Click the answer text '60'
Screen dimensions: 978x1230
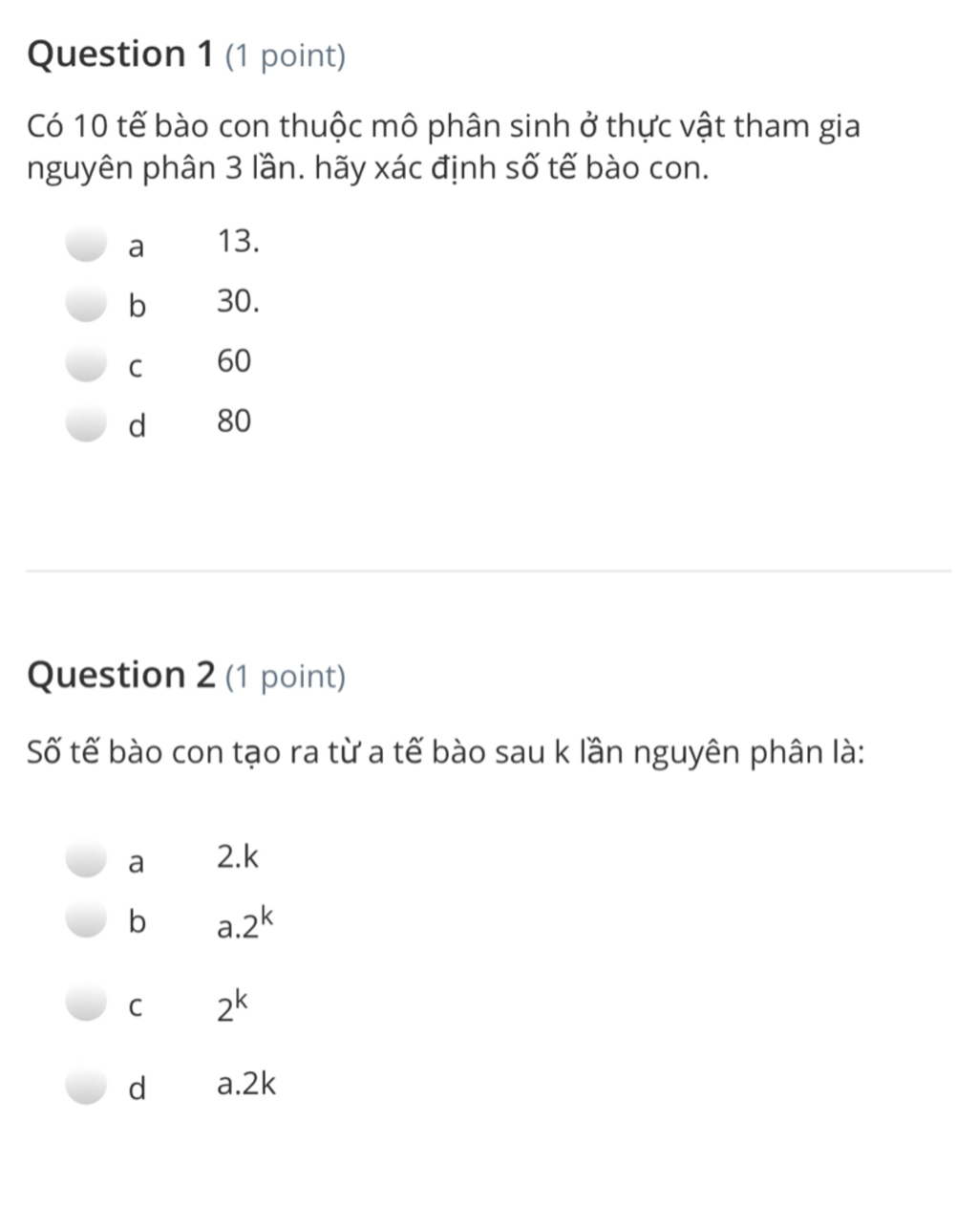point(234,361)
